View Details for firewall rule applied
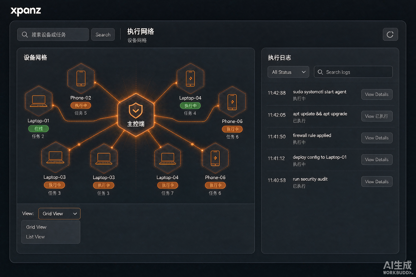416x277 pixels. [x=377, y=138]
